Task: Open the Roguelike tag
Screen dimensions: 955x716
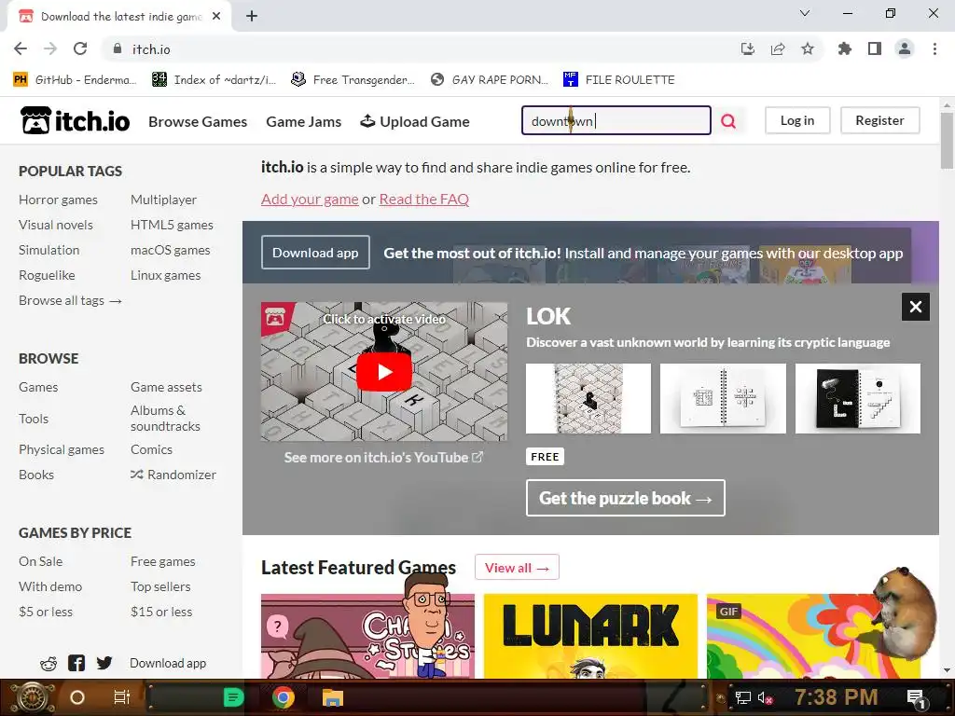Action: pos(47,275)
